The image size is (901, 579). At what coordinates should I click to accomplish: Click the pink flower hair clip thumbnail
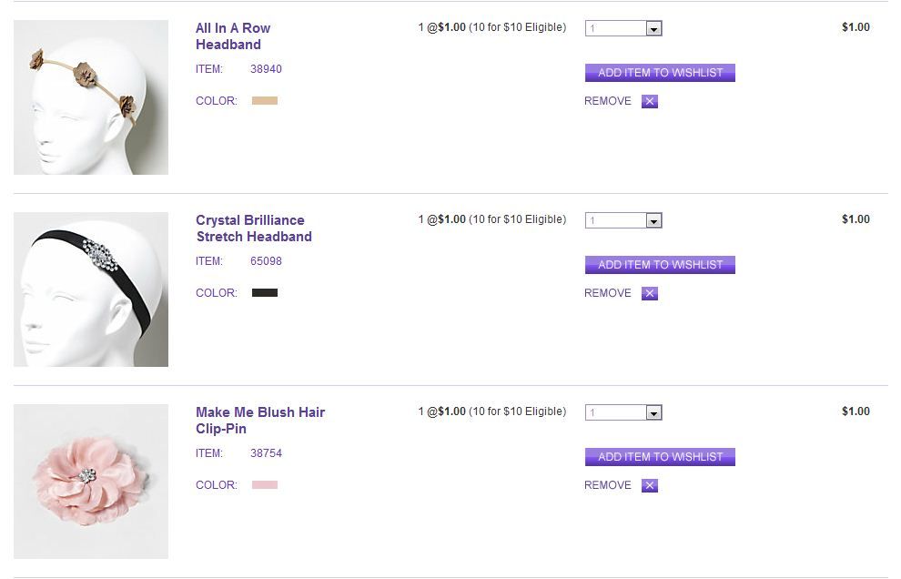point(91,482)
